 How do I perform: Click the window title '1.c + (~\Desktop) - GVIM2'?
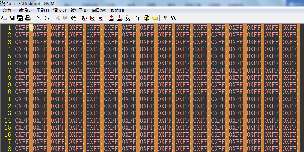(x=32, y=3)
